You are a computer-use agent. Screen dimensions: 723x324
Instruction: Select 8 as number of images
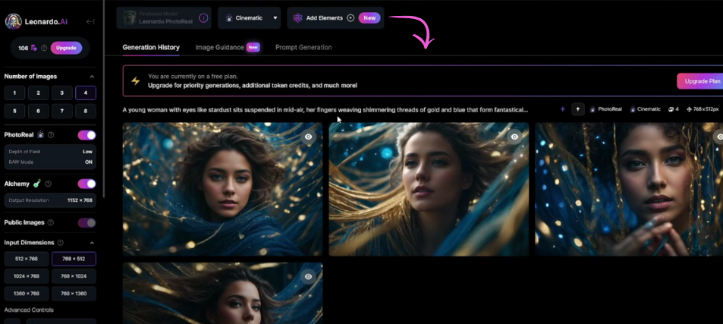point(86,111)
